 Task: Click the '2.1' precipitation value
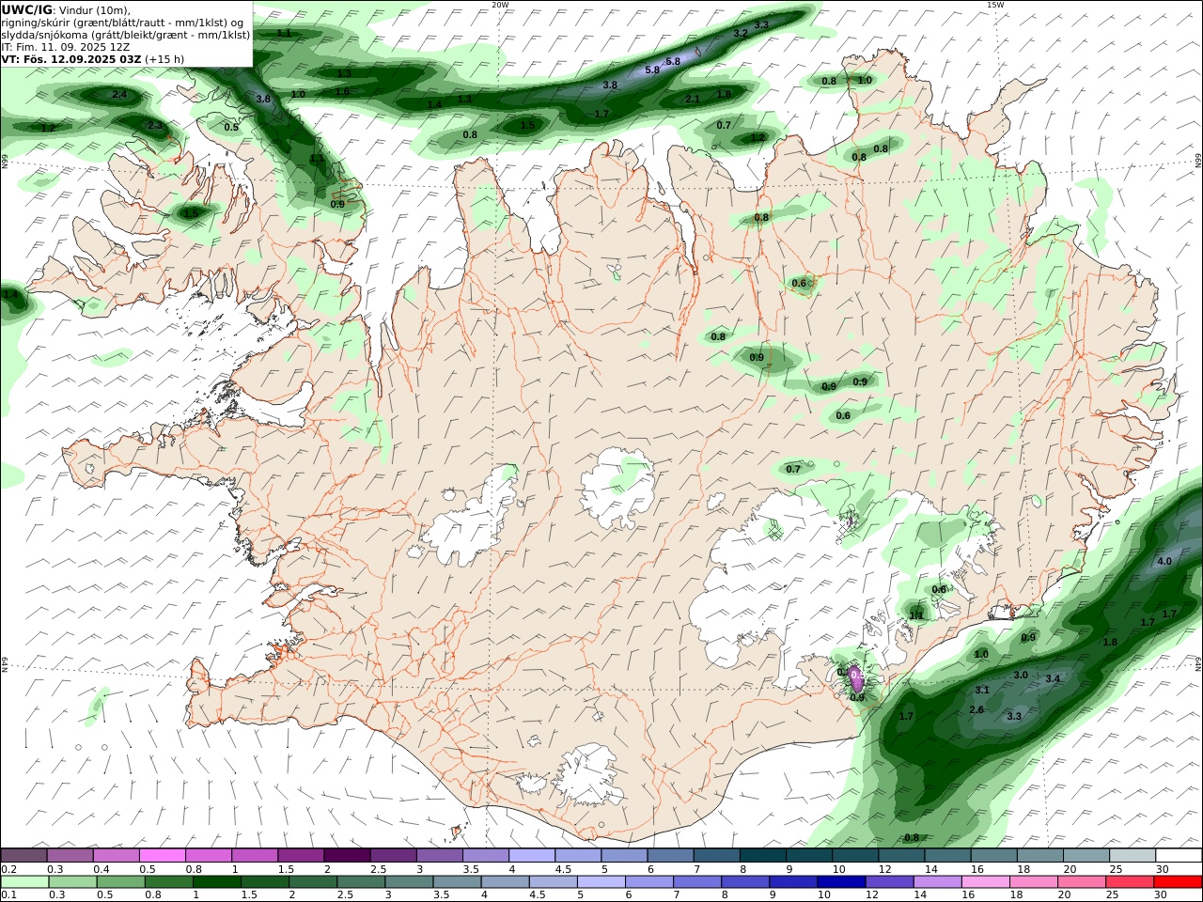point(693,99)
